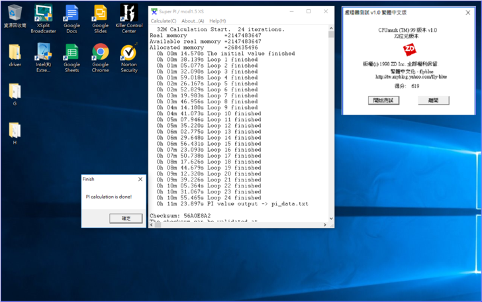Select the folder named G

coord(15,91)
